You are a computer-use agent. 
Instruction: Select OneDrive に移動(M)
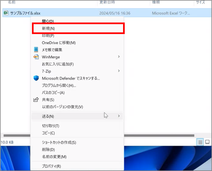pyautogui.click(x=77, y=43)
